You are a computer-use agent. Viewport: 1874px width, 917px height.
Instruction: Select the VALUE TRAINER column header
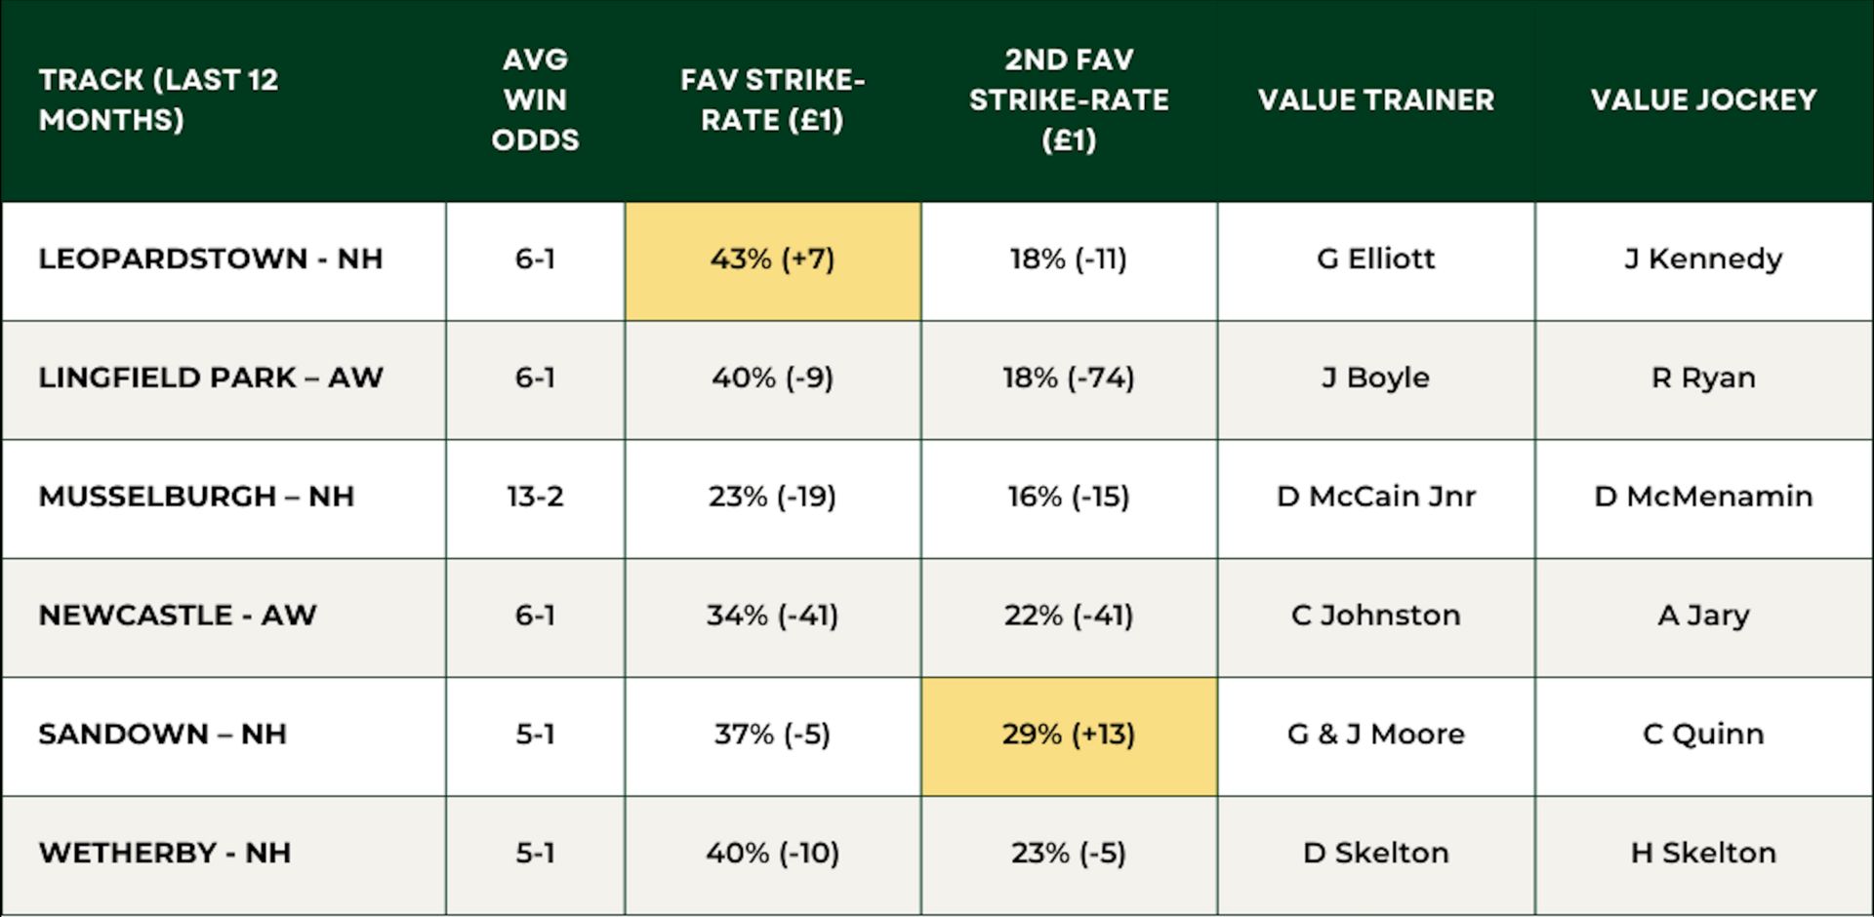pos(1375,100)
